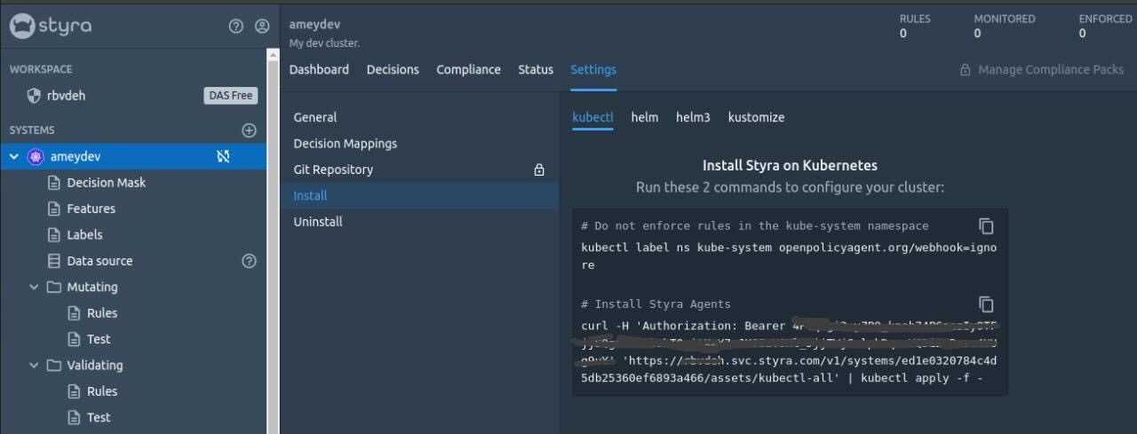The image size is (1137, 434).
Task: Open the Uninstall settings section
Action: 318,222
